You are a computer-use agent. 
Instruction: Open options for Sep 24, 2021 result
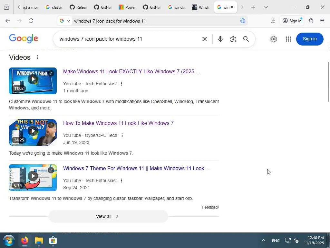click(x=121, y=181)
